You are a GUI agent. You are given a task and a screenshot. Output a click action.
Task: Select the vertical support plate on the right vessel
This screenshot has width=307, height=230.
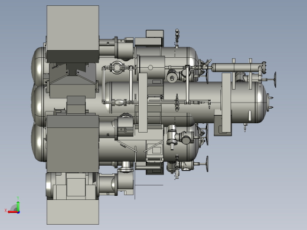(227, 103)
